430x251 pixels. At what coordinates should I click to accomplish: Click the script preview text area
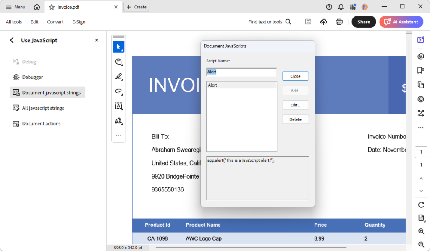pos(257,178)
